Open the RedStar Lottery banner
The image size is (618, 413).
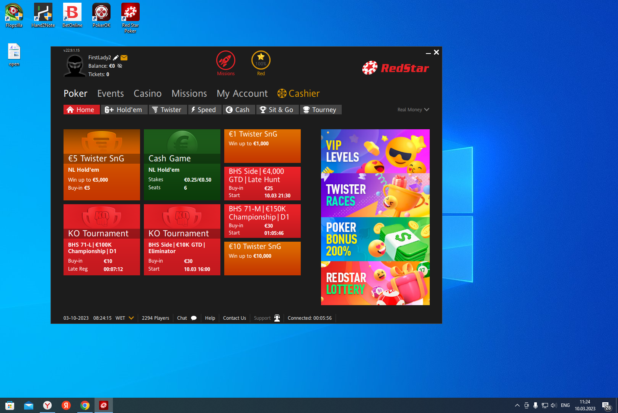375,283
